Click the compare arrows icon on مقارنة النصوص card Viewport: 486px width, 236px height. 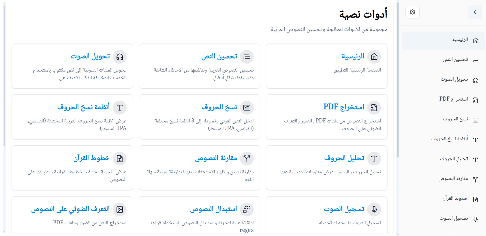click(247, 159)
